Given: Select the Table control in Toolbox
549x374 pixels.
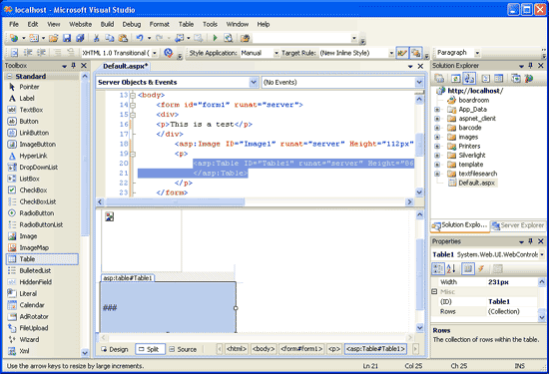Looking at the screenshot, I should tap(42, 259).
